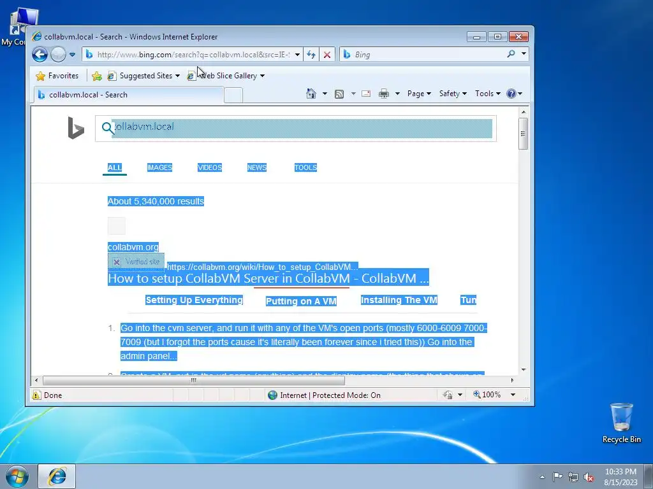This screenshot has width=653, height=489.
Task: Select the collabvm.local - Search tab
Action: click(128, 95)
